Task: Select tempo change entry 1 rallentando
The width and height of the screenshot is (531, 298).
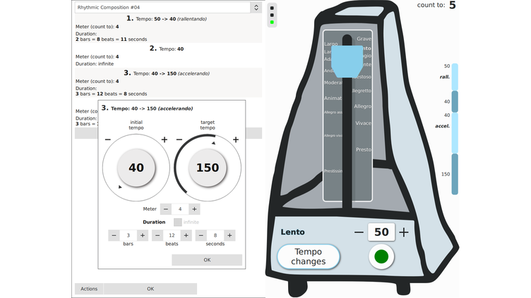Action: tap(168, 28)
